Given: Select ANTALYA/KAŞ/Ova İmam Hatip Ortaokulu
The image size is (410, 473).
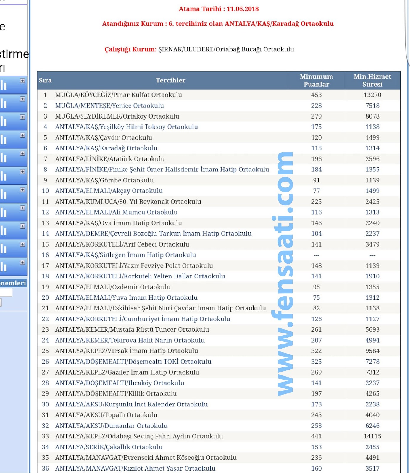Looking at the screenshot, I should click(x=219, y=223).
